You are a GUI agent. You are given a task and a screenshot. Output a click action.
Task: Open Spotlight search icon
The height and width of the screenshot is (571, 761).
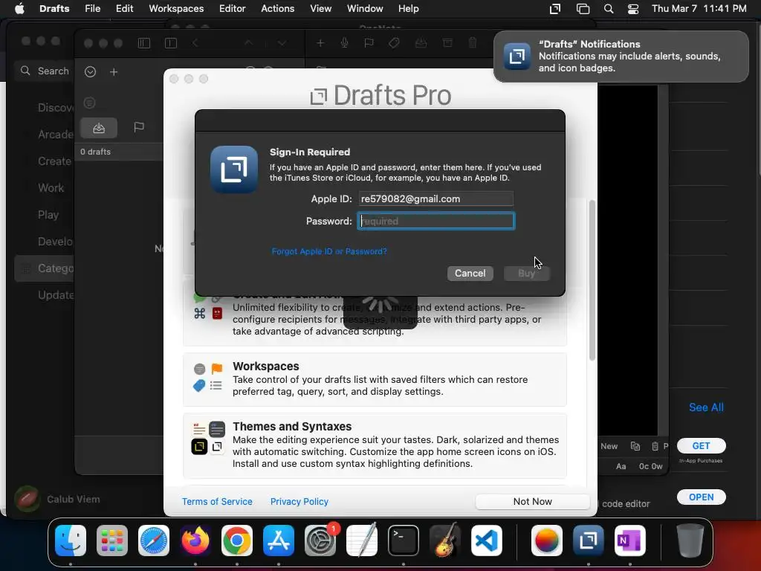point(608,9)
